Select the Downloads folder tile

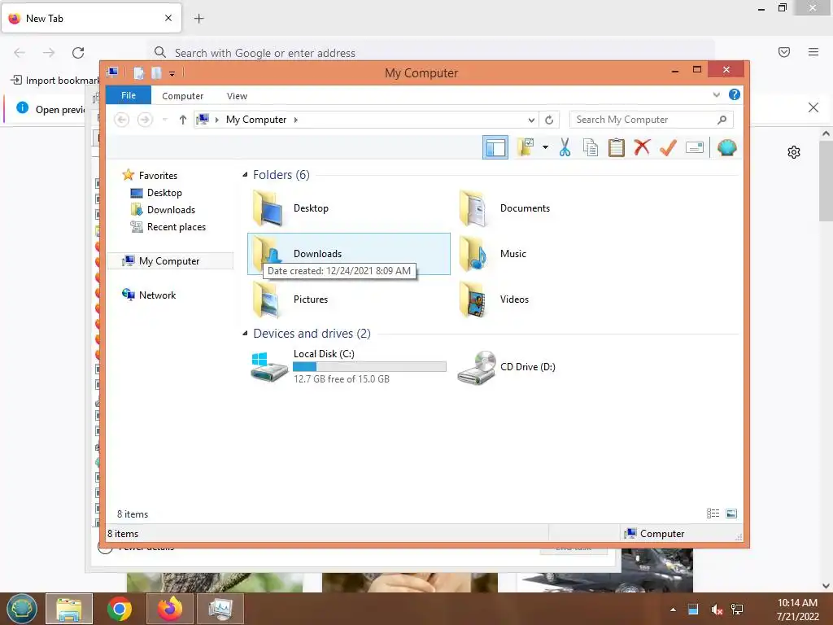click(x=348, y=254)
